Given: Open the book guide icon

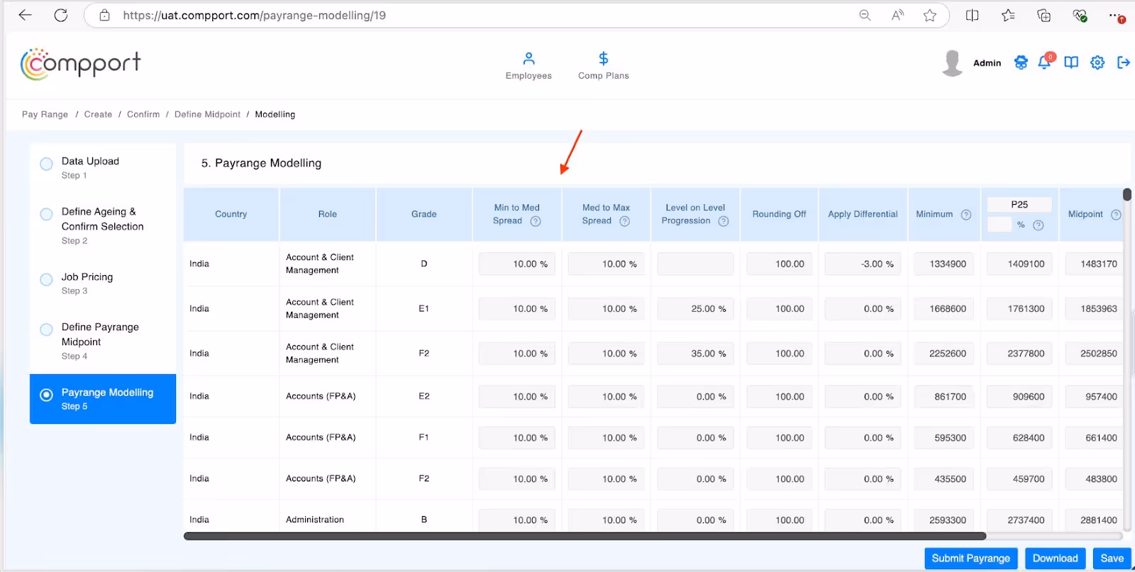Looking at the screenshot, I should (1071, 62).
